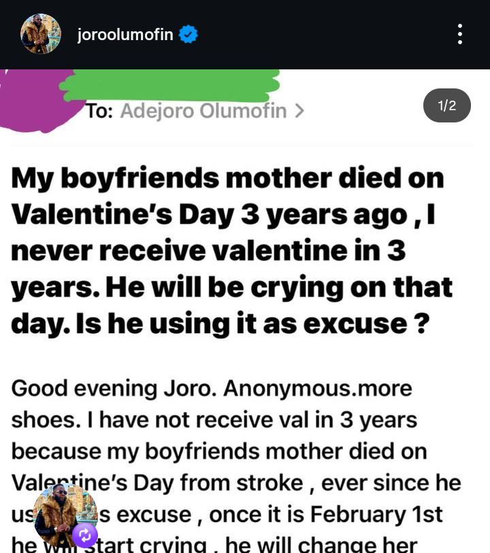Image resolution: width=490 pixels, height=553 pixels.
Task: Click the line "day. Is he using it as excuse ?"
Action: coord(220,323)
